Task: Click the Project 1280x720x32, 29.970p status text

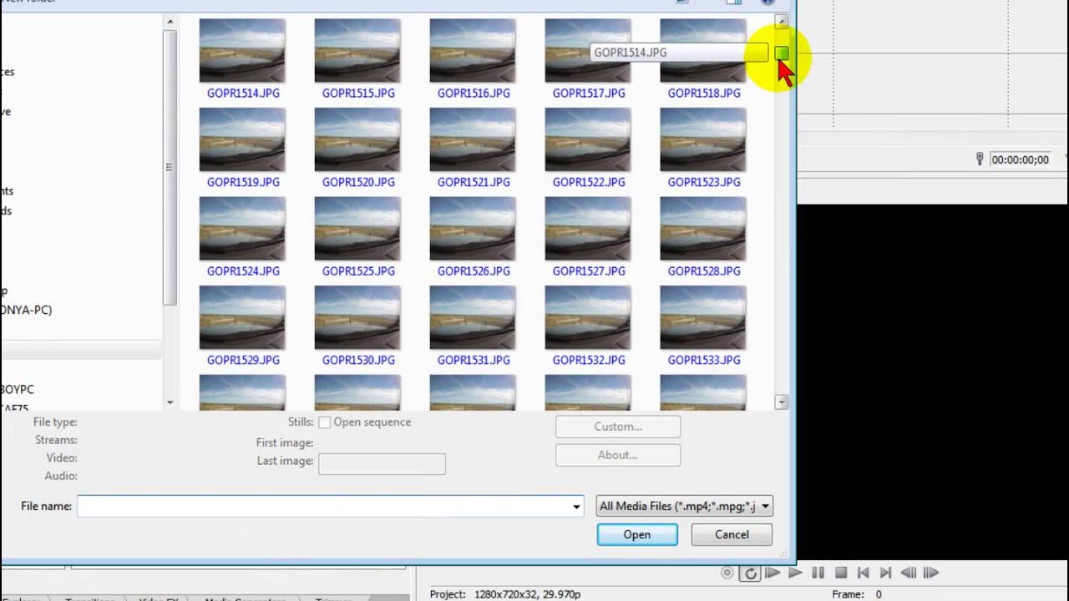Action: pos(505,594)
